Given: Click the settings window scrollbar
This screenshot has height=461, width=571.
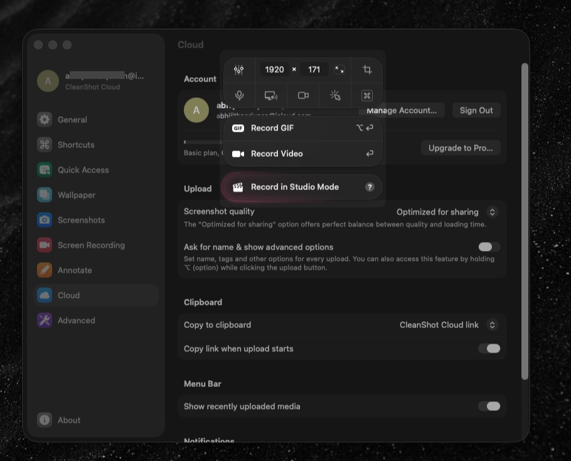Looking at the screenshot, I should [525, 221].
